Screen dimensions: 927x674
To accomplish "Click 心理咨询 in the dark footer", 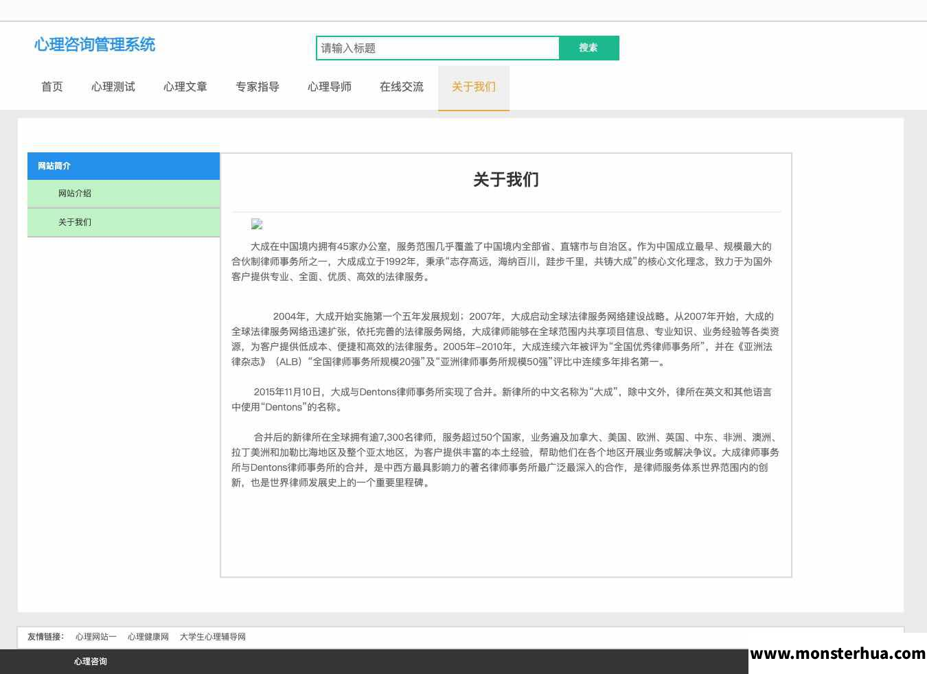I will coord(91,662).
